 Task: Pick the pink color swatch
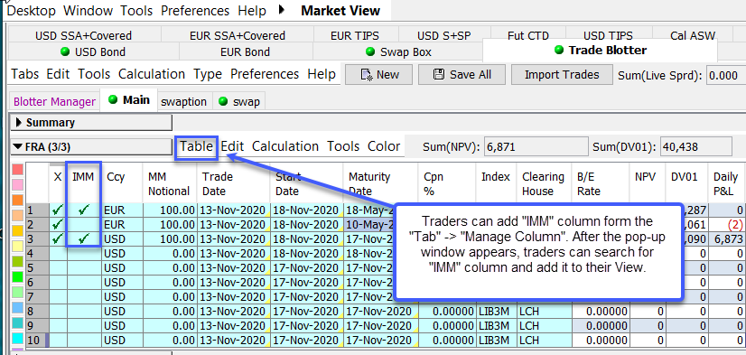17,185
